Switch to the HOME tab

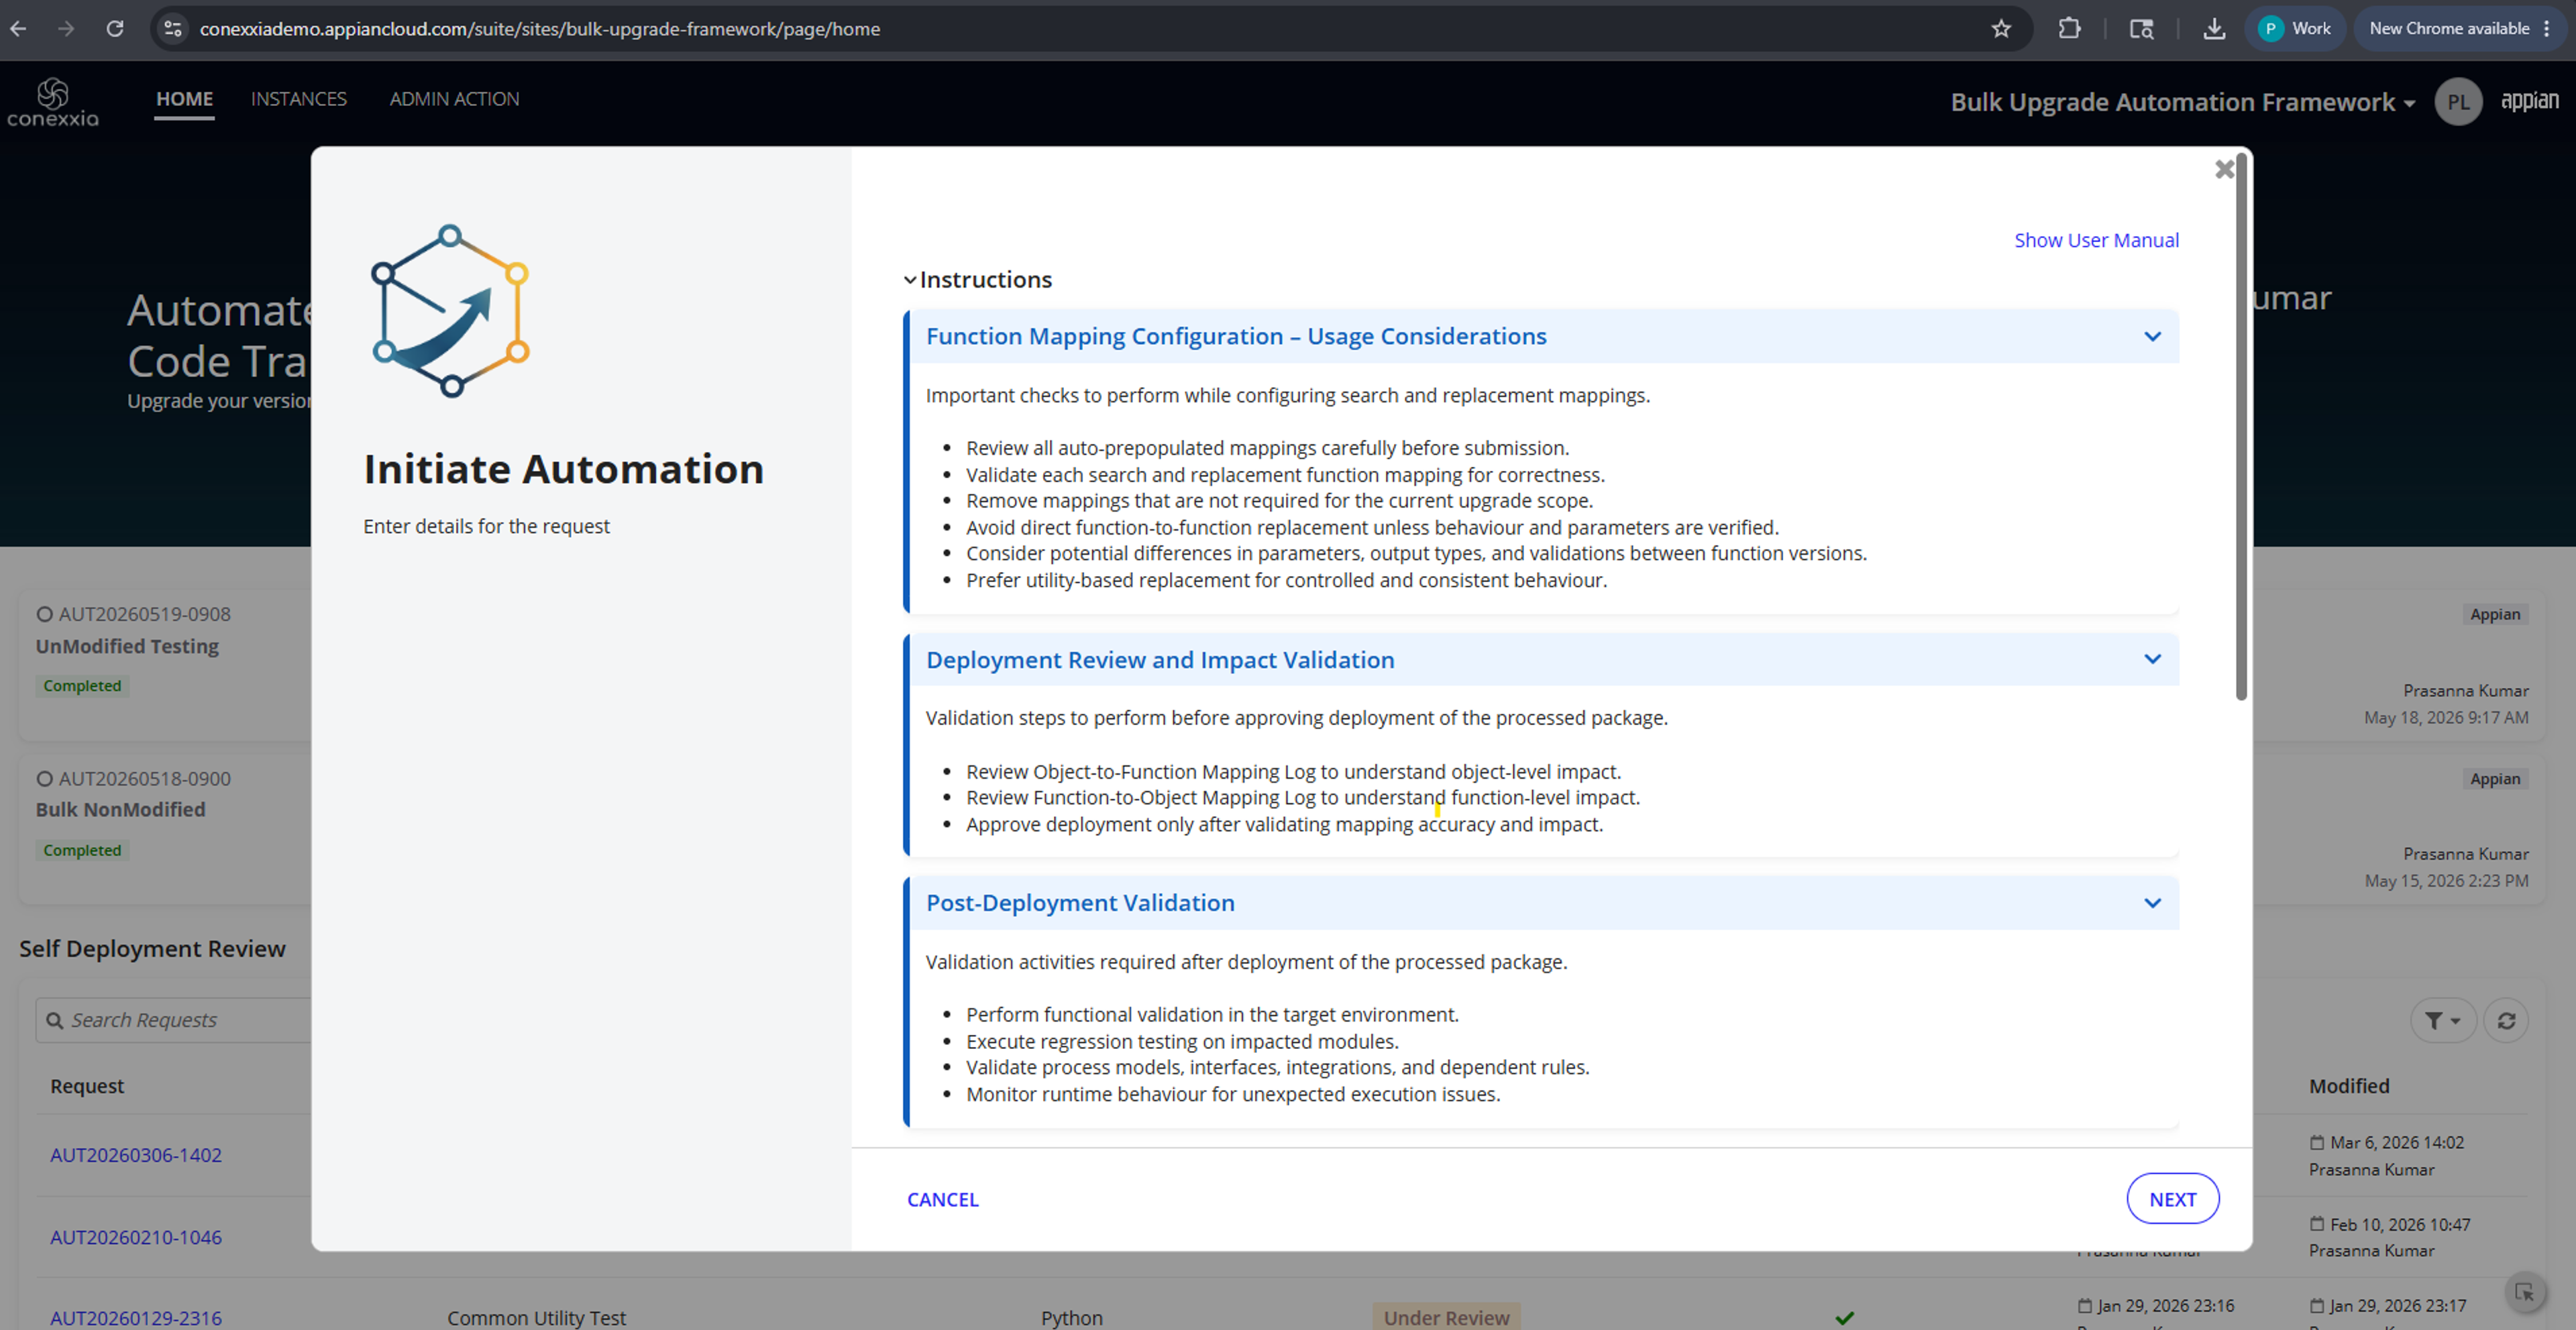tap(184, 99)
